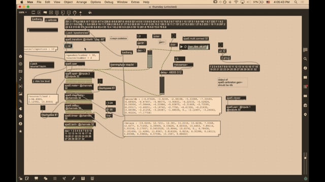Viewport: 325px width, 182px height.
Task: Open the button objects toolbar palette
Action: pyautogui.click(x=57, y=13)
